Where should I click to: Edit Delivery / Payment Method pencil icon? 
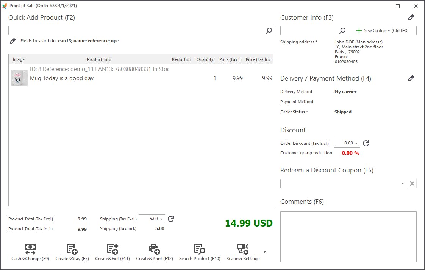[x=411, y=78]
